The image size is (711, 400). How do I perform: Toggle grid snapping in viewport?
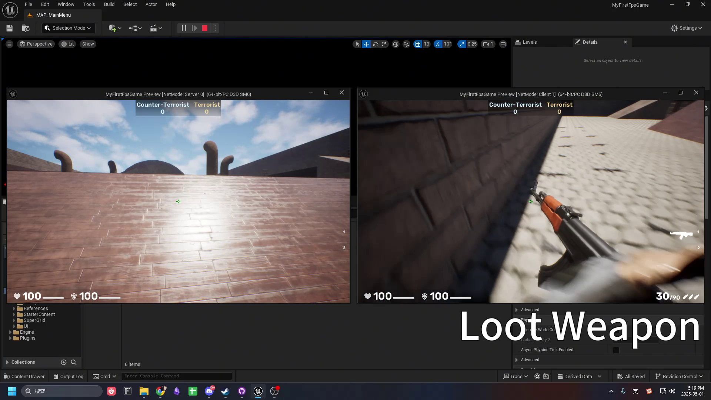[x=418, y=44]
